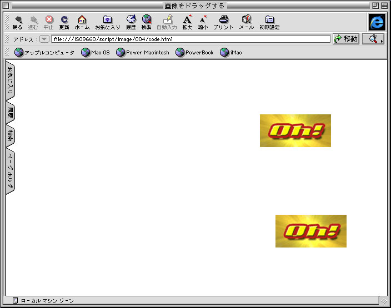Open the 履歴 side tab
391x308 pixels.
point(10,113)
